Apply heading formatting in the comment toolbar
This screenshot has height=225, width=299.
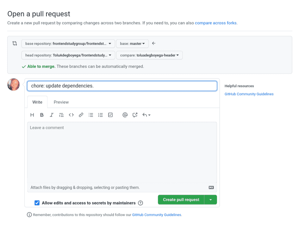[32, 115]
